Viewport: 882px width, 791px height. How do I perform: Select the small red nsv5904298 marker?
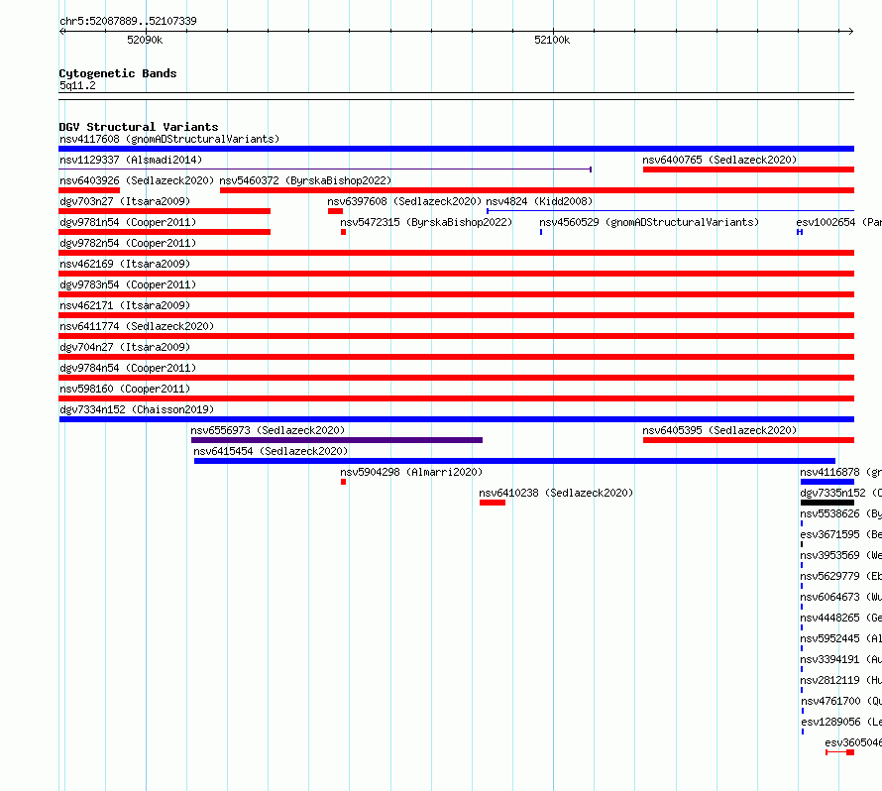(x=343, y=482)
